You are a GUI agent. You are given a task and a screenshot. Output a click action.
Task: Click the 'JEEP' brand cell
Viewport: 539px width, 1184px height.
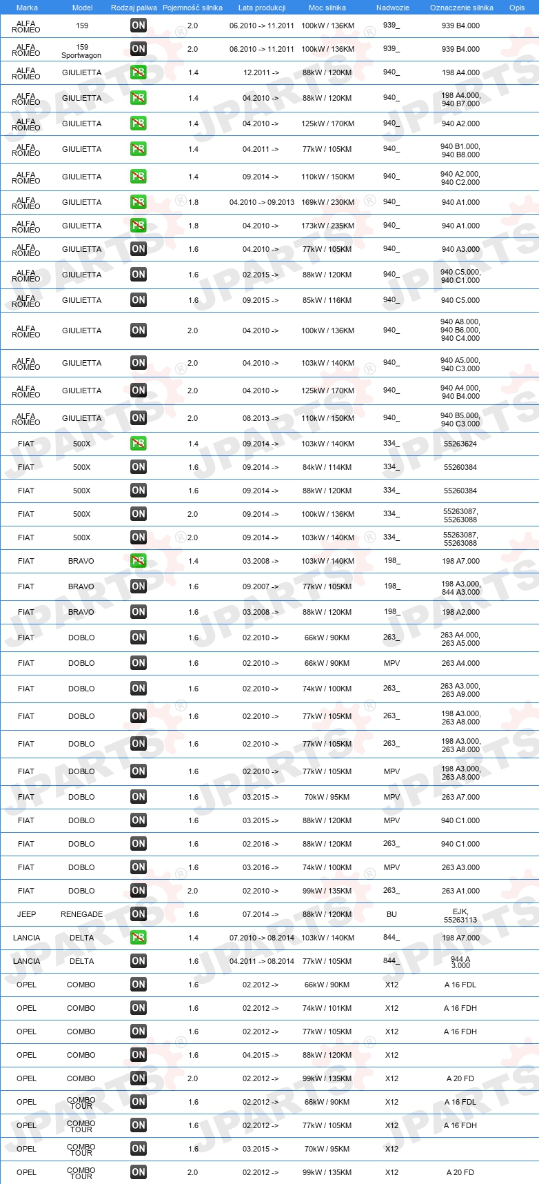tap(26, 914)
